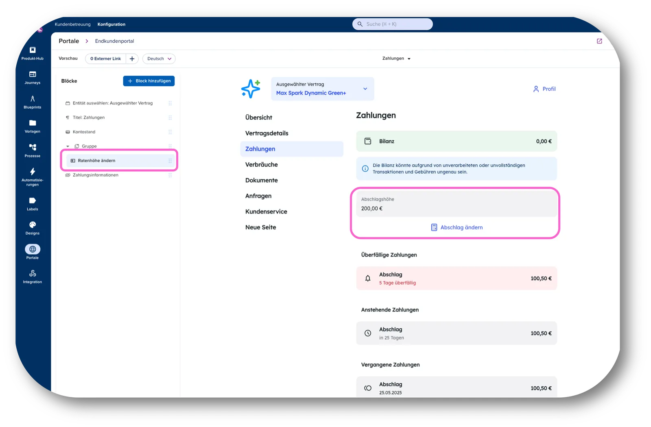The width and height of the screenshot is (651, 427).
Task: Open Integration in sidebar
Action: (33, 277)
